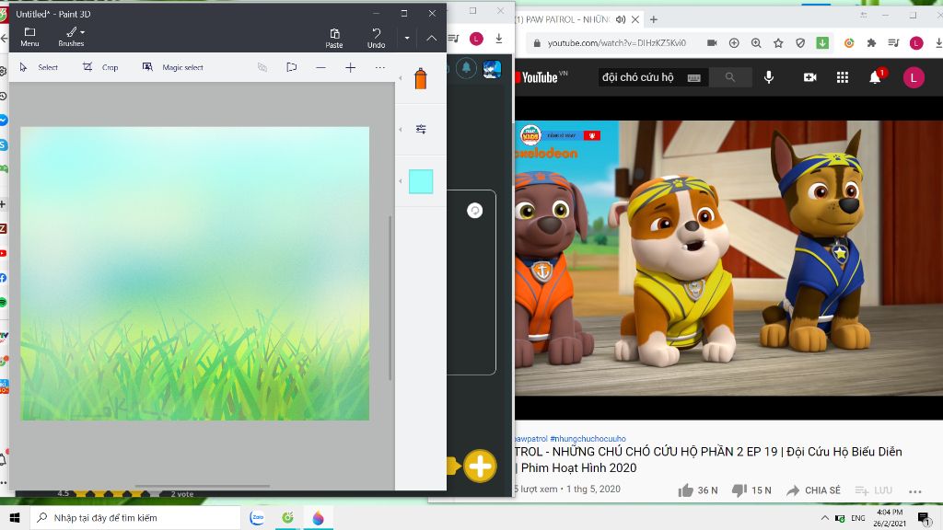Viewport: 943px width, 530px height.
Task: Open the Paint 3D Menu
Action: [x=29, y=37]
